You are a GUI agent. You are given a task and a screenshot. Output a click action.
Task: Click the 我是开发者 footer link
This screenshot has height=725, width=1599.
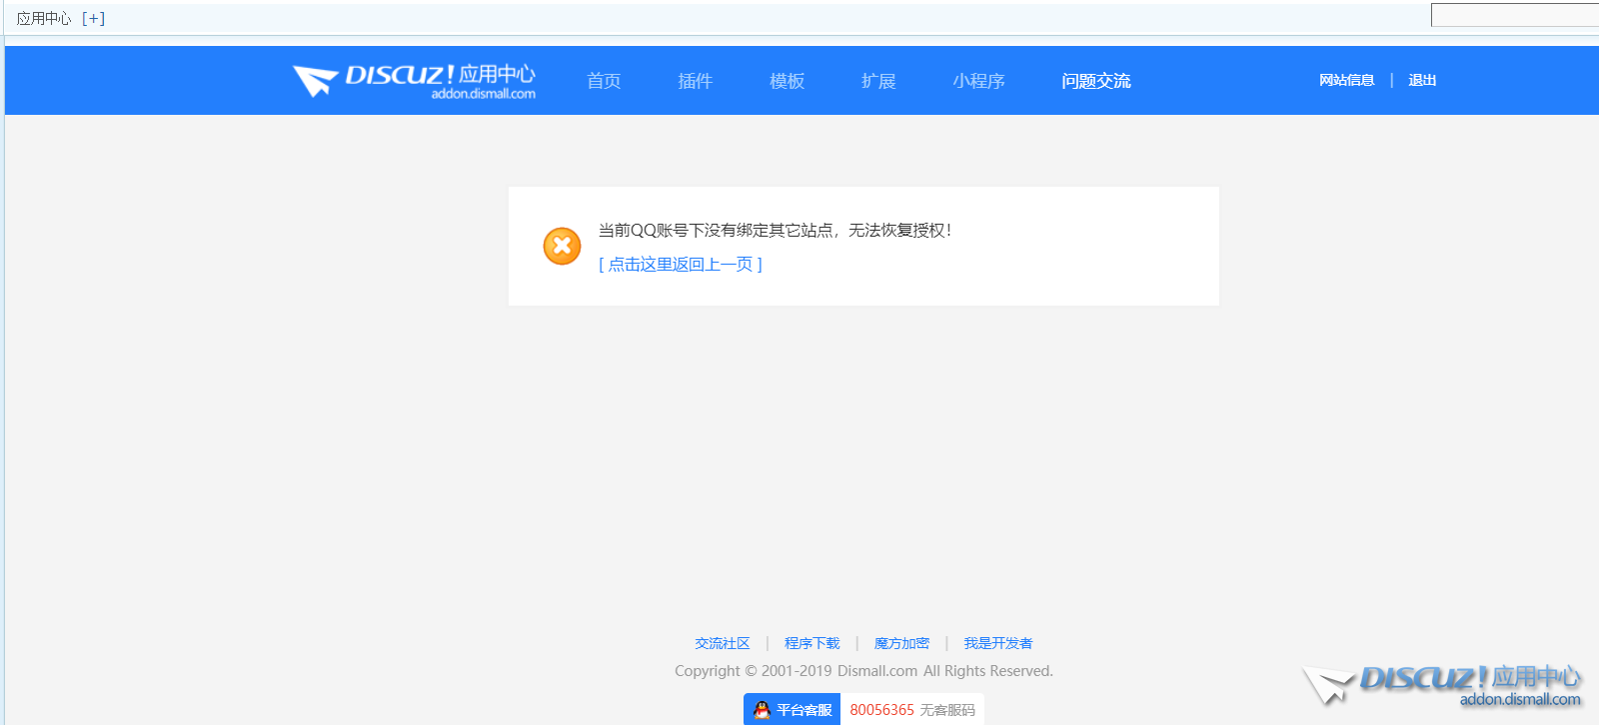pyautogui.click(x=997, y=643)
